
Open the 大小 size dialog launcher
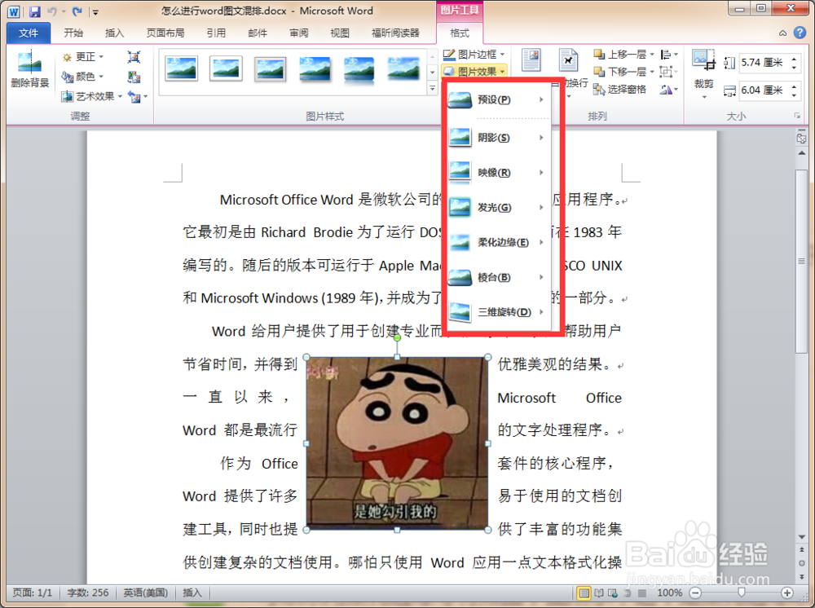[797, 116]
